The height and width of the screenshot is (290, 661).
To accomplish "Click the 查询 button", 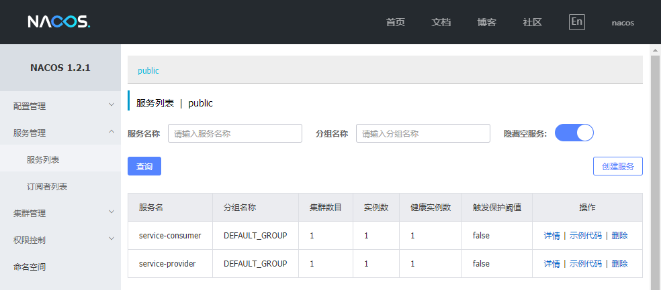I will [144, 166].
